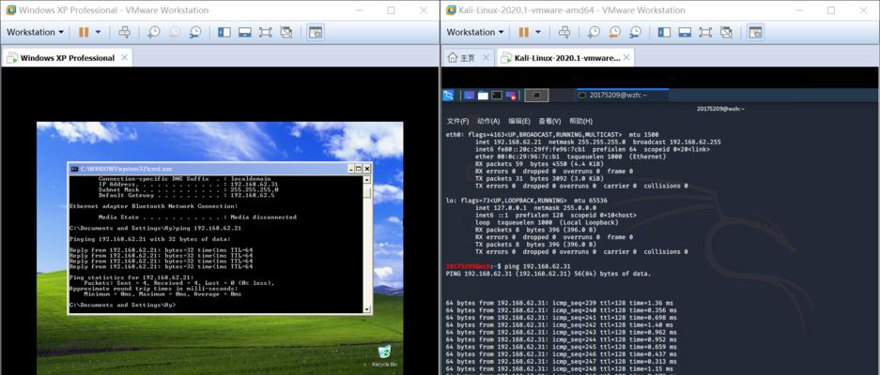Toggle thumbnail bar in Windows XP window

pyautogui.click(x=245, y=32)
